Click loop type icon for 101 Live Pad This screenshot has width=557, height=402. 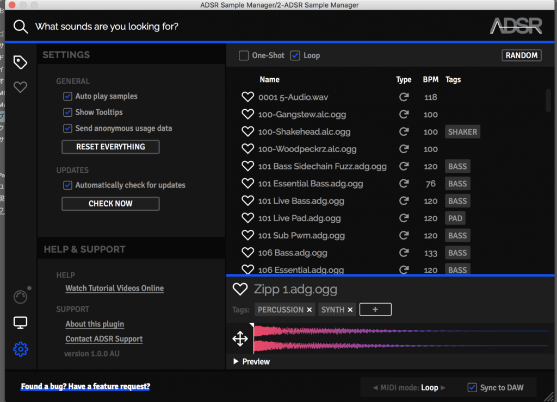[404, 218]
